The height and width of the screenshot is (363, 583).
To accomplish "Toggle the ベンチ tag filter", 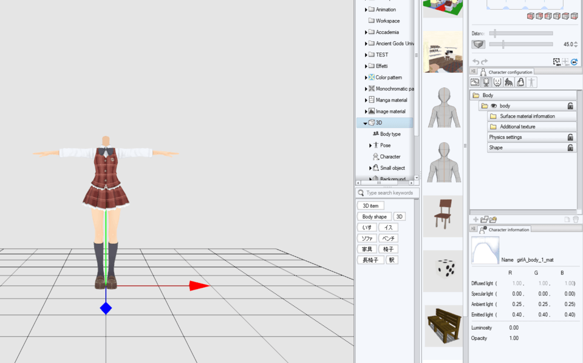I will pyautogui.click(x=389, y=238).
